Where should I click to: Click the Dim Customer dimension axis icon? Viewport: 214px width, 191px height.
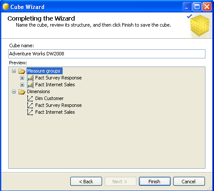point(30,98)
